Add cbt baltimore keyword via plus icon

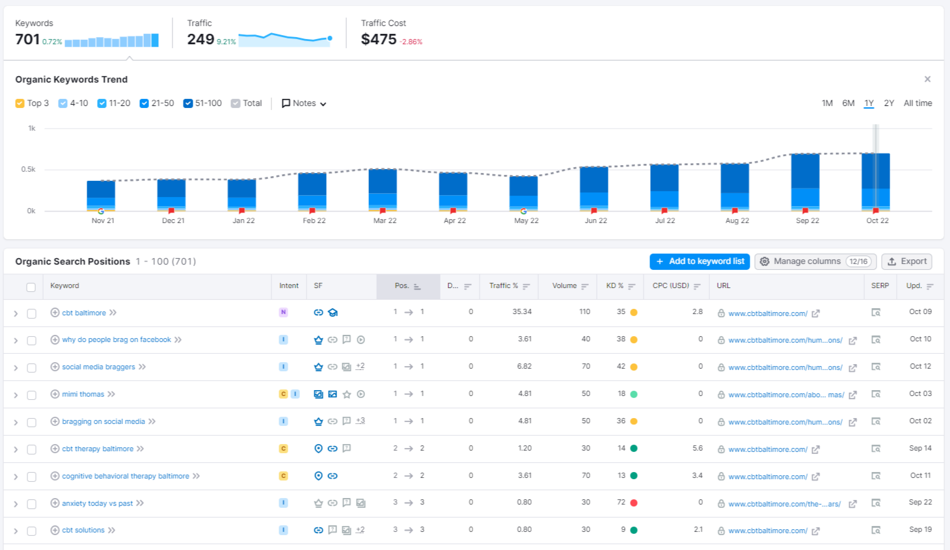point(55,313)
